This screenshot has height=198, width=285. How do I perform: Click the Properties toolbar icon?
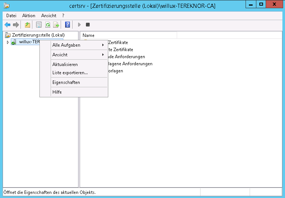[x=39, y=25]
